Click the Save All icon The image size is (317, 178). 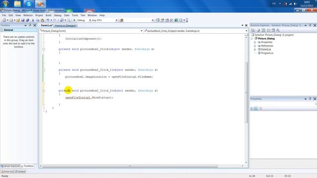(x=28, y=20)
